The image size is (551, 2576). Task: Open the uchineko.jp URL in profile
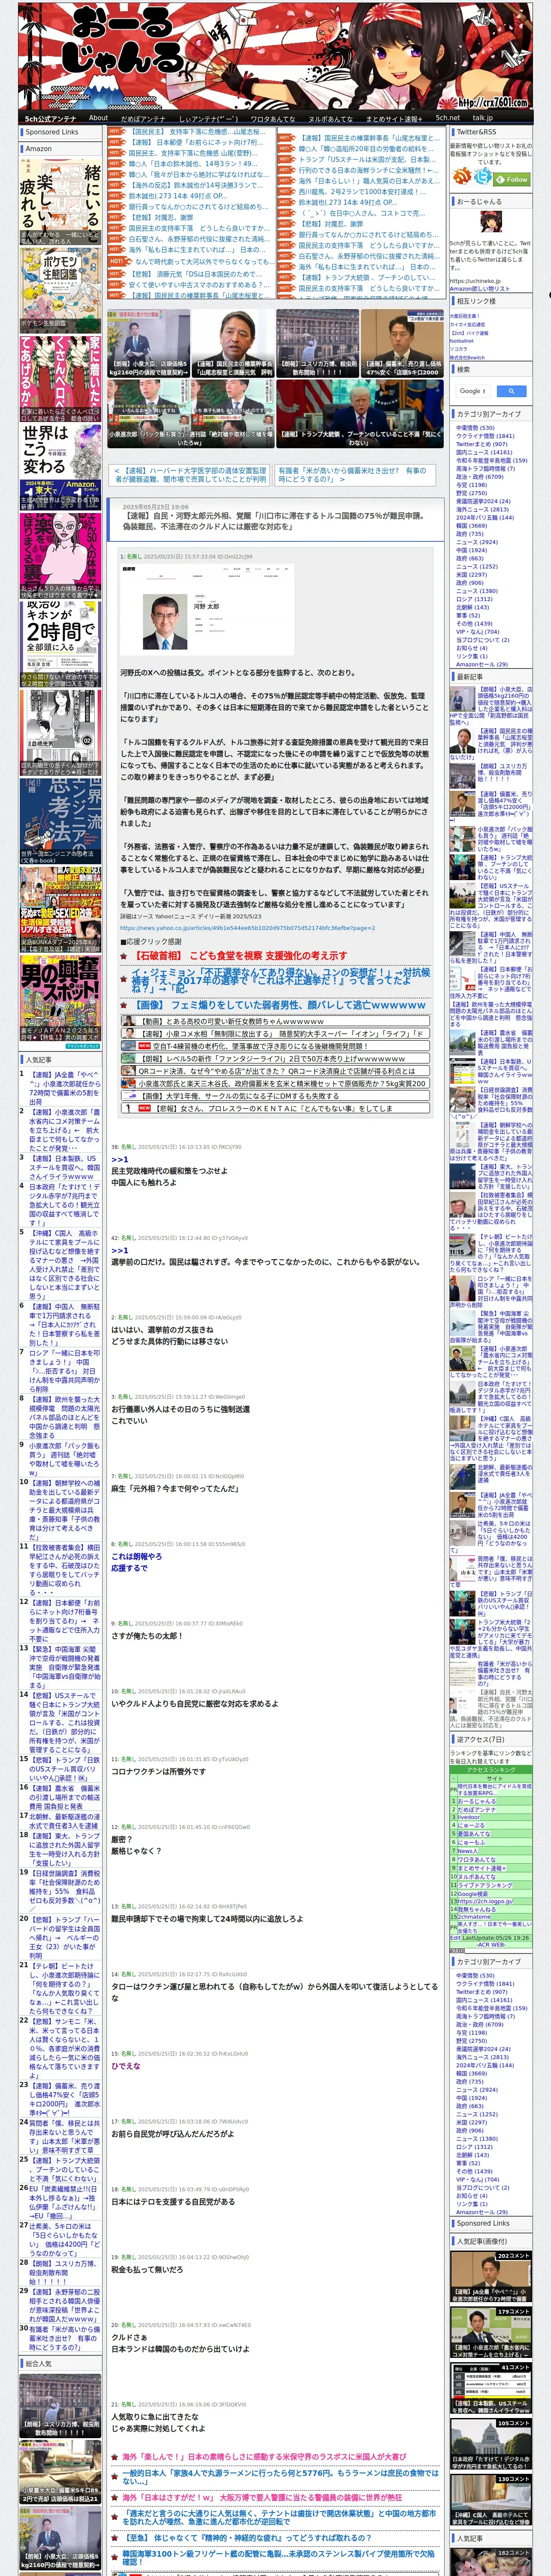click(x=475, y=282)
